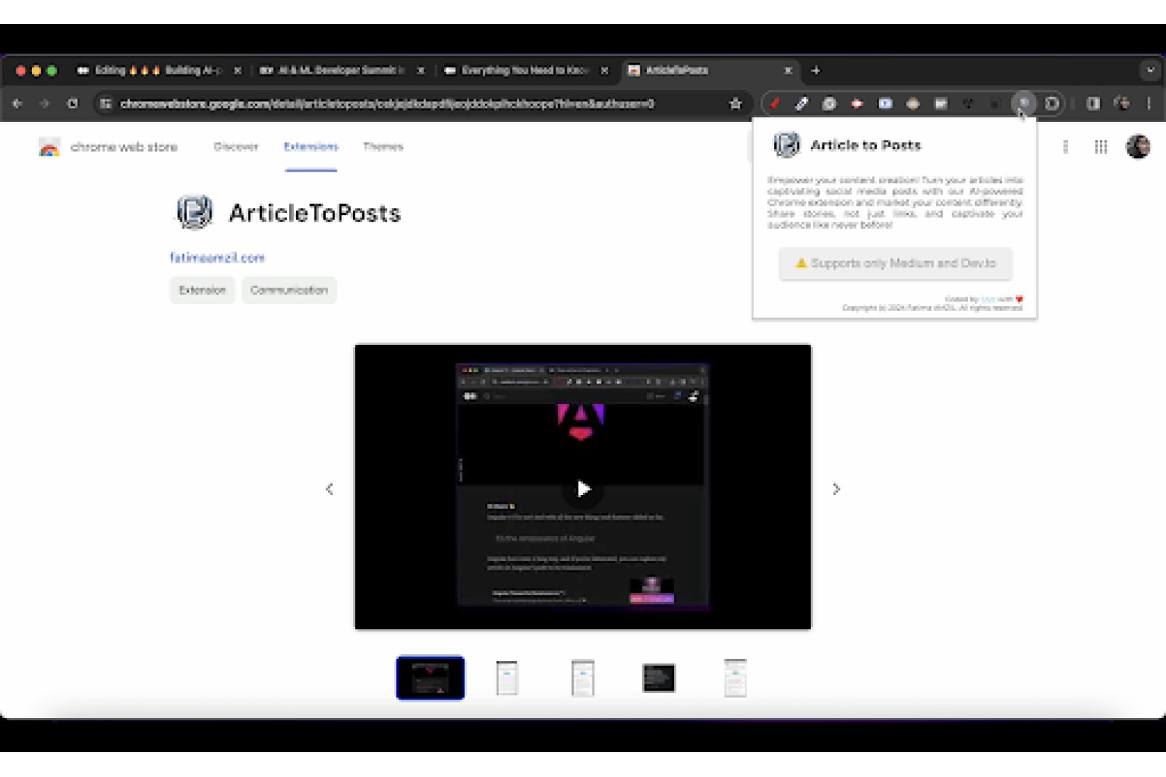This screenshot has height=777, width=1166.
Task: Open the Themes section
Action: click(383, 146)
